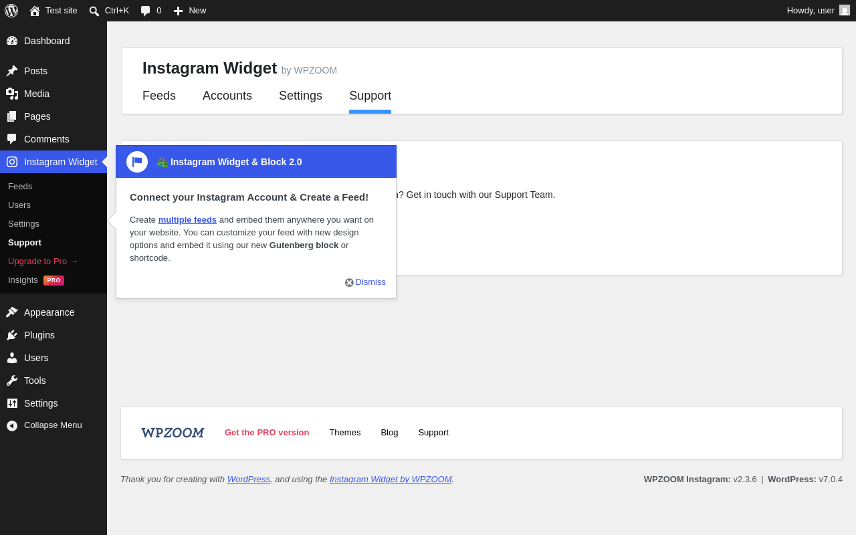The width and height of the screenshot is (856, 535).
Task: Open Support in the sidebar submenu
Action: pyautogui.click(x=25, y=242)
